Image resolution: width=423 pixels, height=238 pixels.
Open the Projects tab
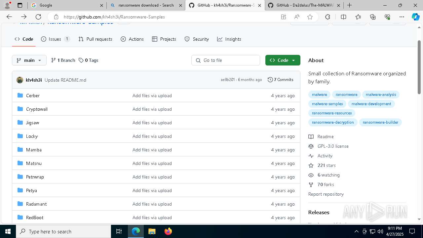click(164, 39)
